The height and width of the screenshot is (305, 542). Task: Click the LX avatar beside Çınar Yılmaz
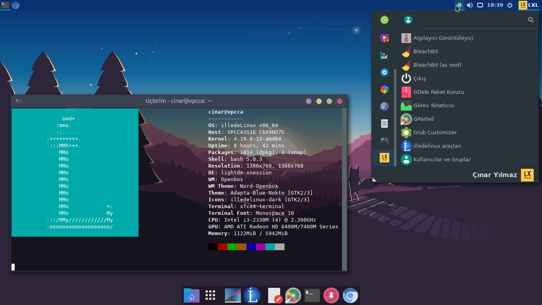[527, 175]
